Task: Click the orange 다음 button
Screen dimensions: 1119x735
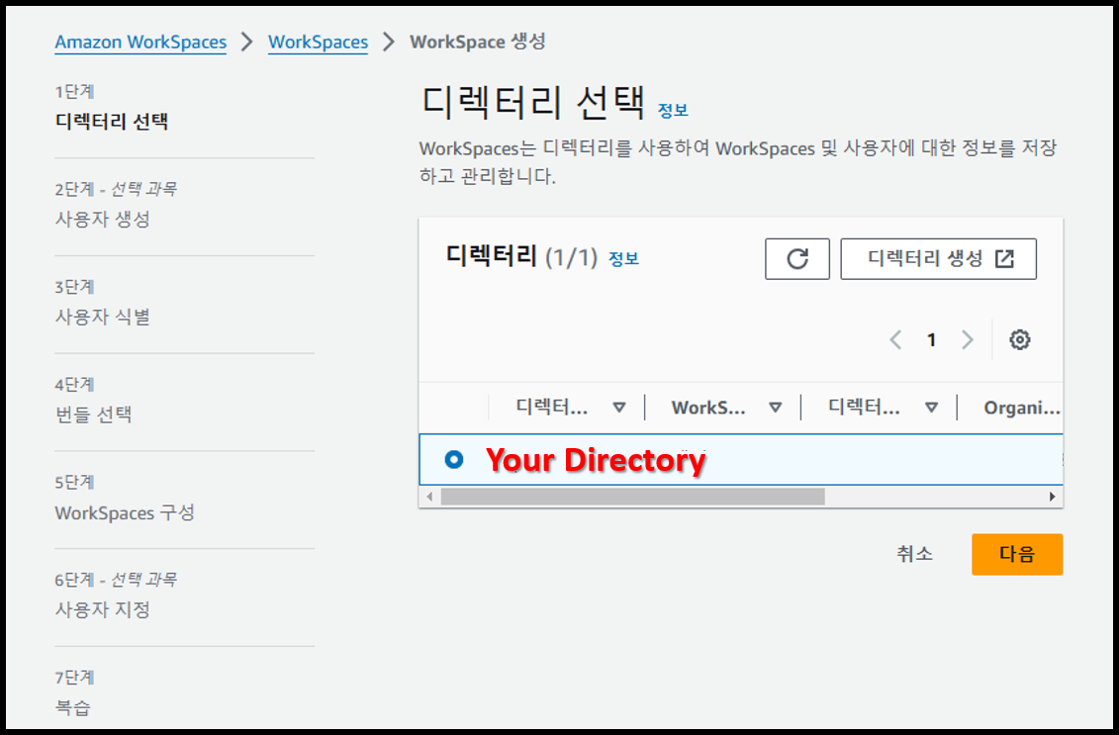Action: click(1017, 554)
